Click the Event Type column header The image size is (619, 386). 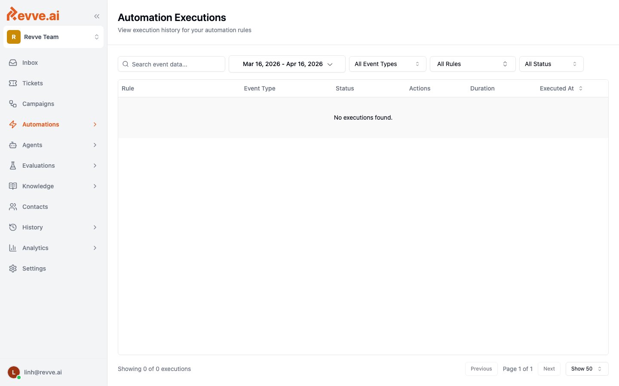coord(260,88)
